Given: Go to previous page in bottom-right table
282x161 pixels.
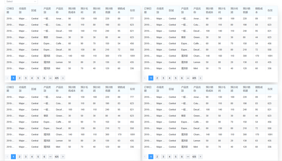Looking at the screenshot, I should pos(145,157).
